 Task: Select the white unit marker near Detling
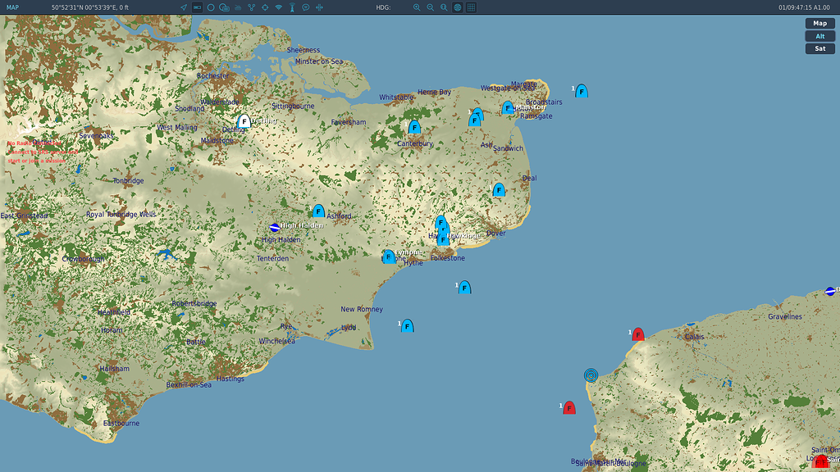pos(244,121)
